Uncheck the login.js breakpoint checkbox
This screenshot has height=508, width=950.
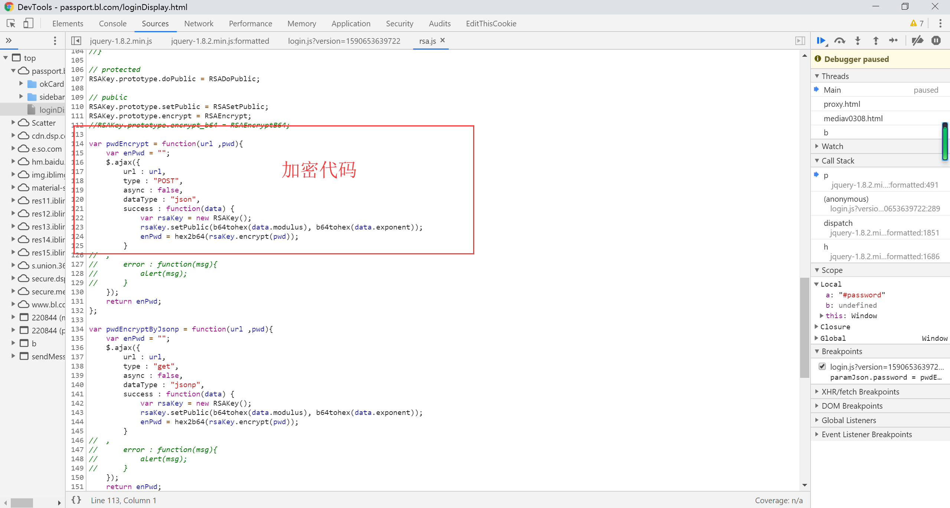click(822, 366)
